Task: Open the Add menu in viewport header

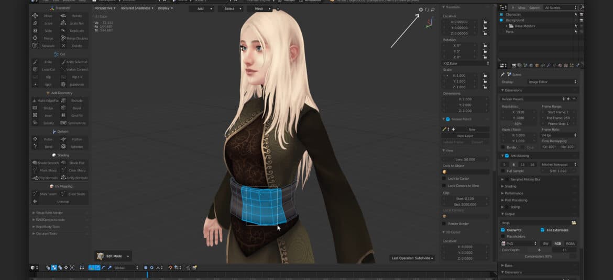Action: tap(201, 8)
